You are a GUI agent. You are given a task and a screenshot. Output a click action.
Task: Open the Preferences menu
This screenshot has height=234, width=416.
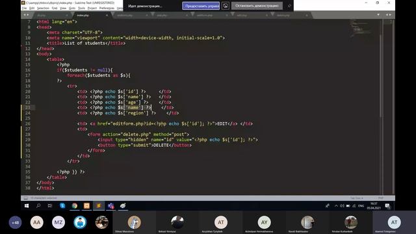tap(107, 8)
